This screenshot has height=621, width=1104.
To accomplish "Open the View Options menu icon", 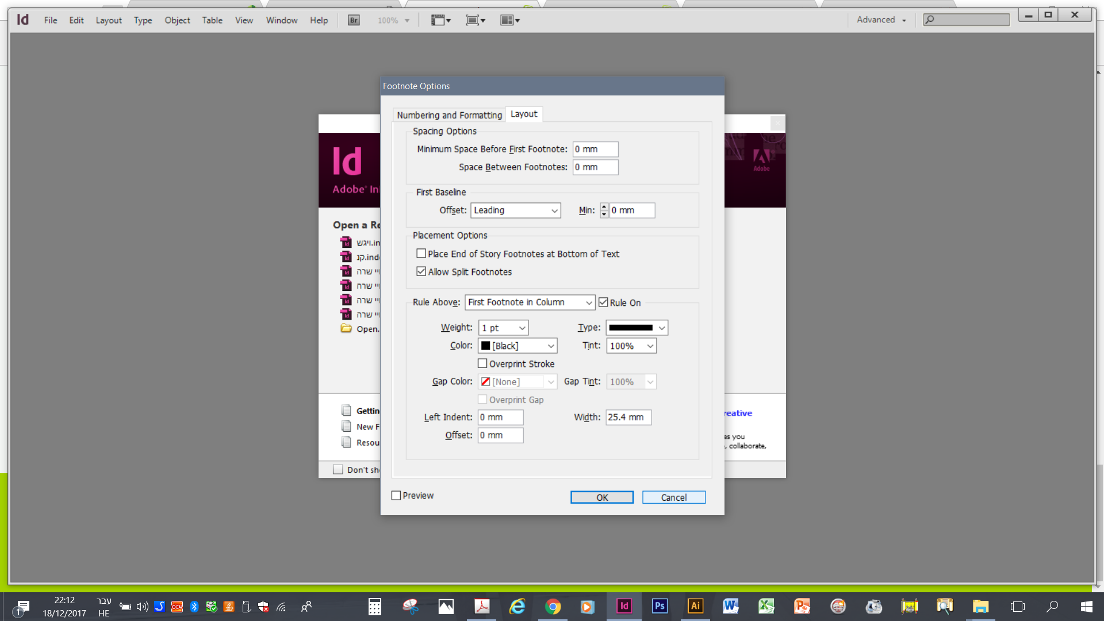I will (x=441, y=20).
